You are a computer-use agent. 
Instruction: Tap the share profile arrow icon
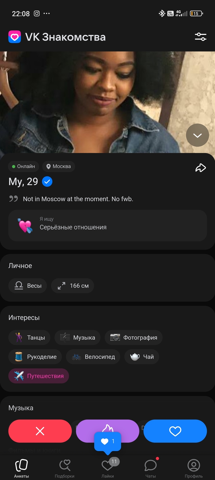[200, 168]
